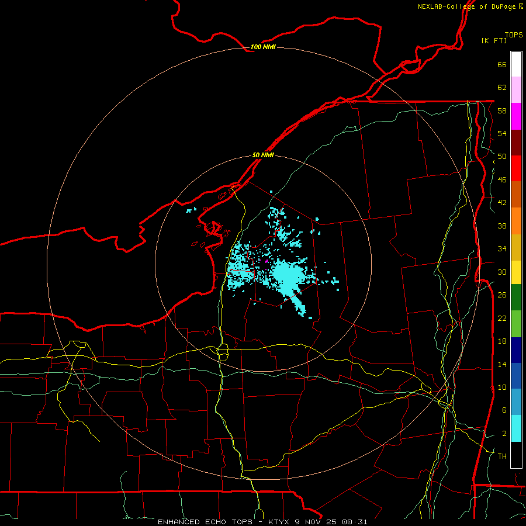Pick the light green legend band
Viewport: 526px width, 526px height.
click(516, 324)
